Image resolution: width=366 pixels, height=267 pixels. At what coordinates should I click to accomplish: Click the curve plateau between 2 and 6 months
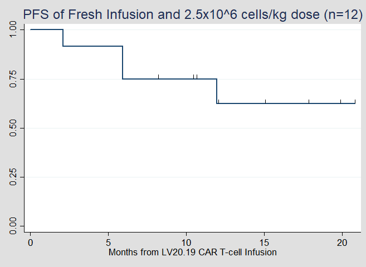tap(92, 46)
